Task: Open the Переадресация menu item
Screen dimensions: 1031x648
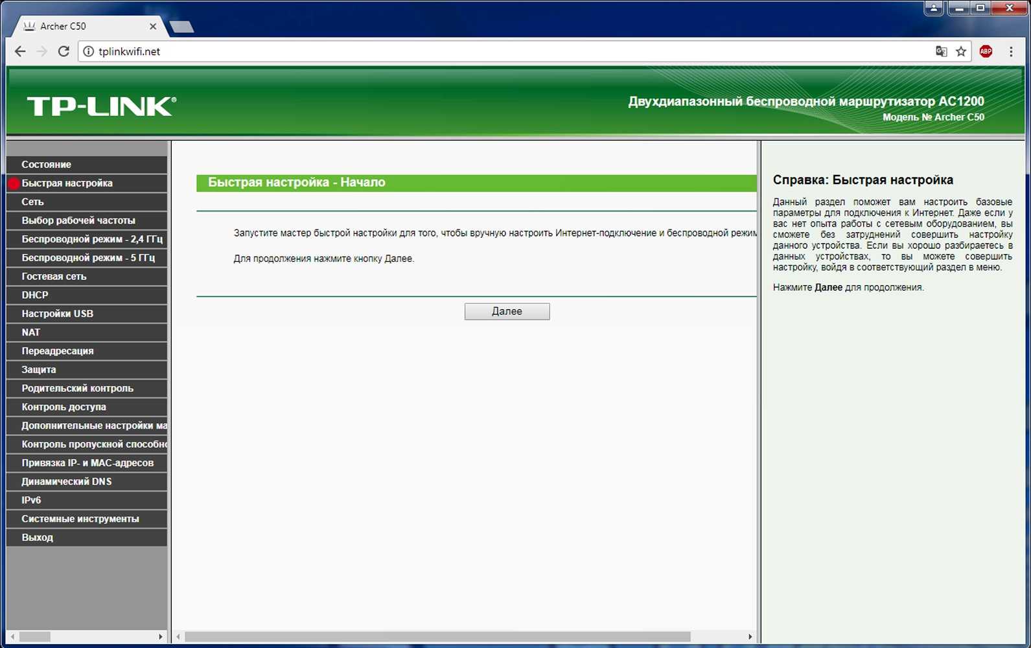Action: click(x=87, y=351)
